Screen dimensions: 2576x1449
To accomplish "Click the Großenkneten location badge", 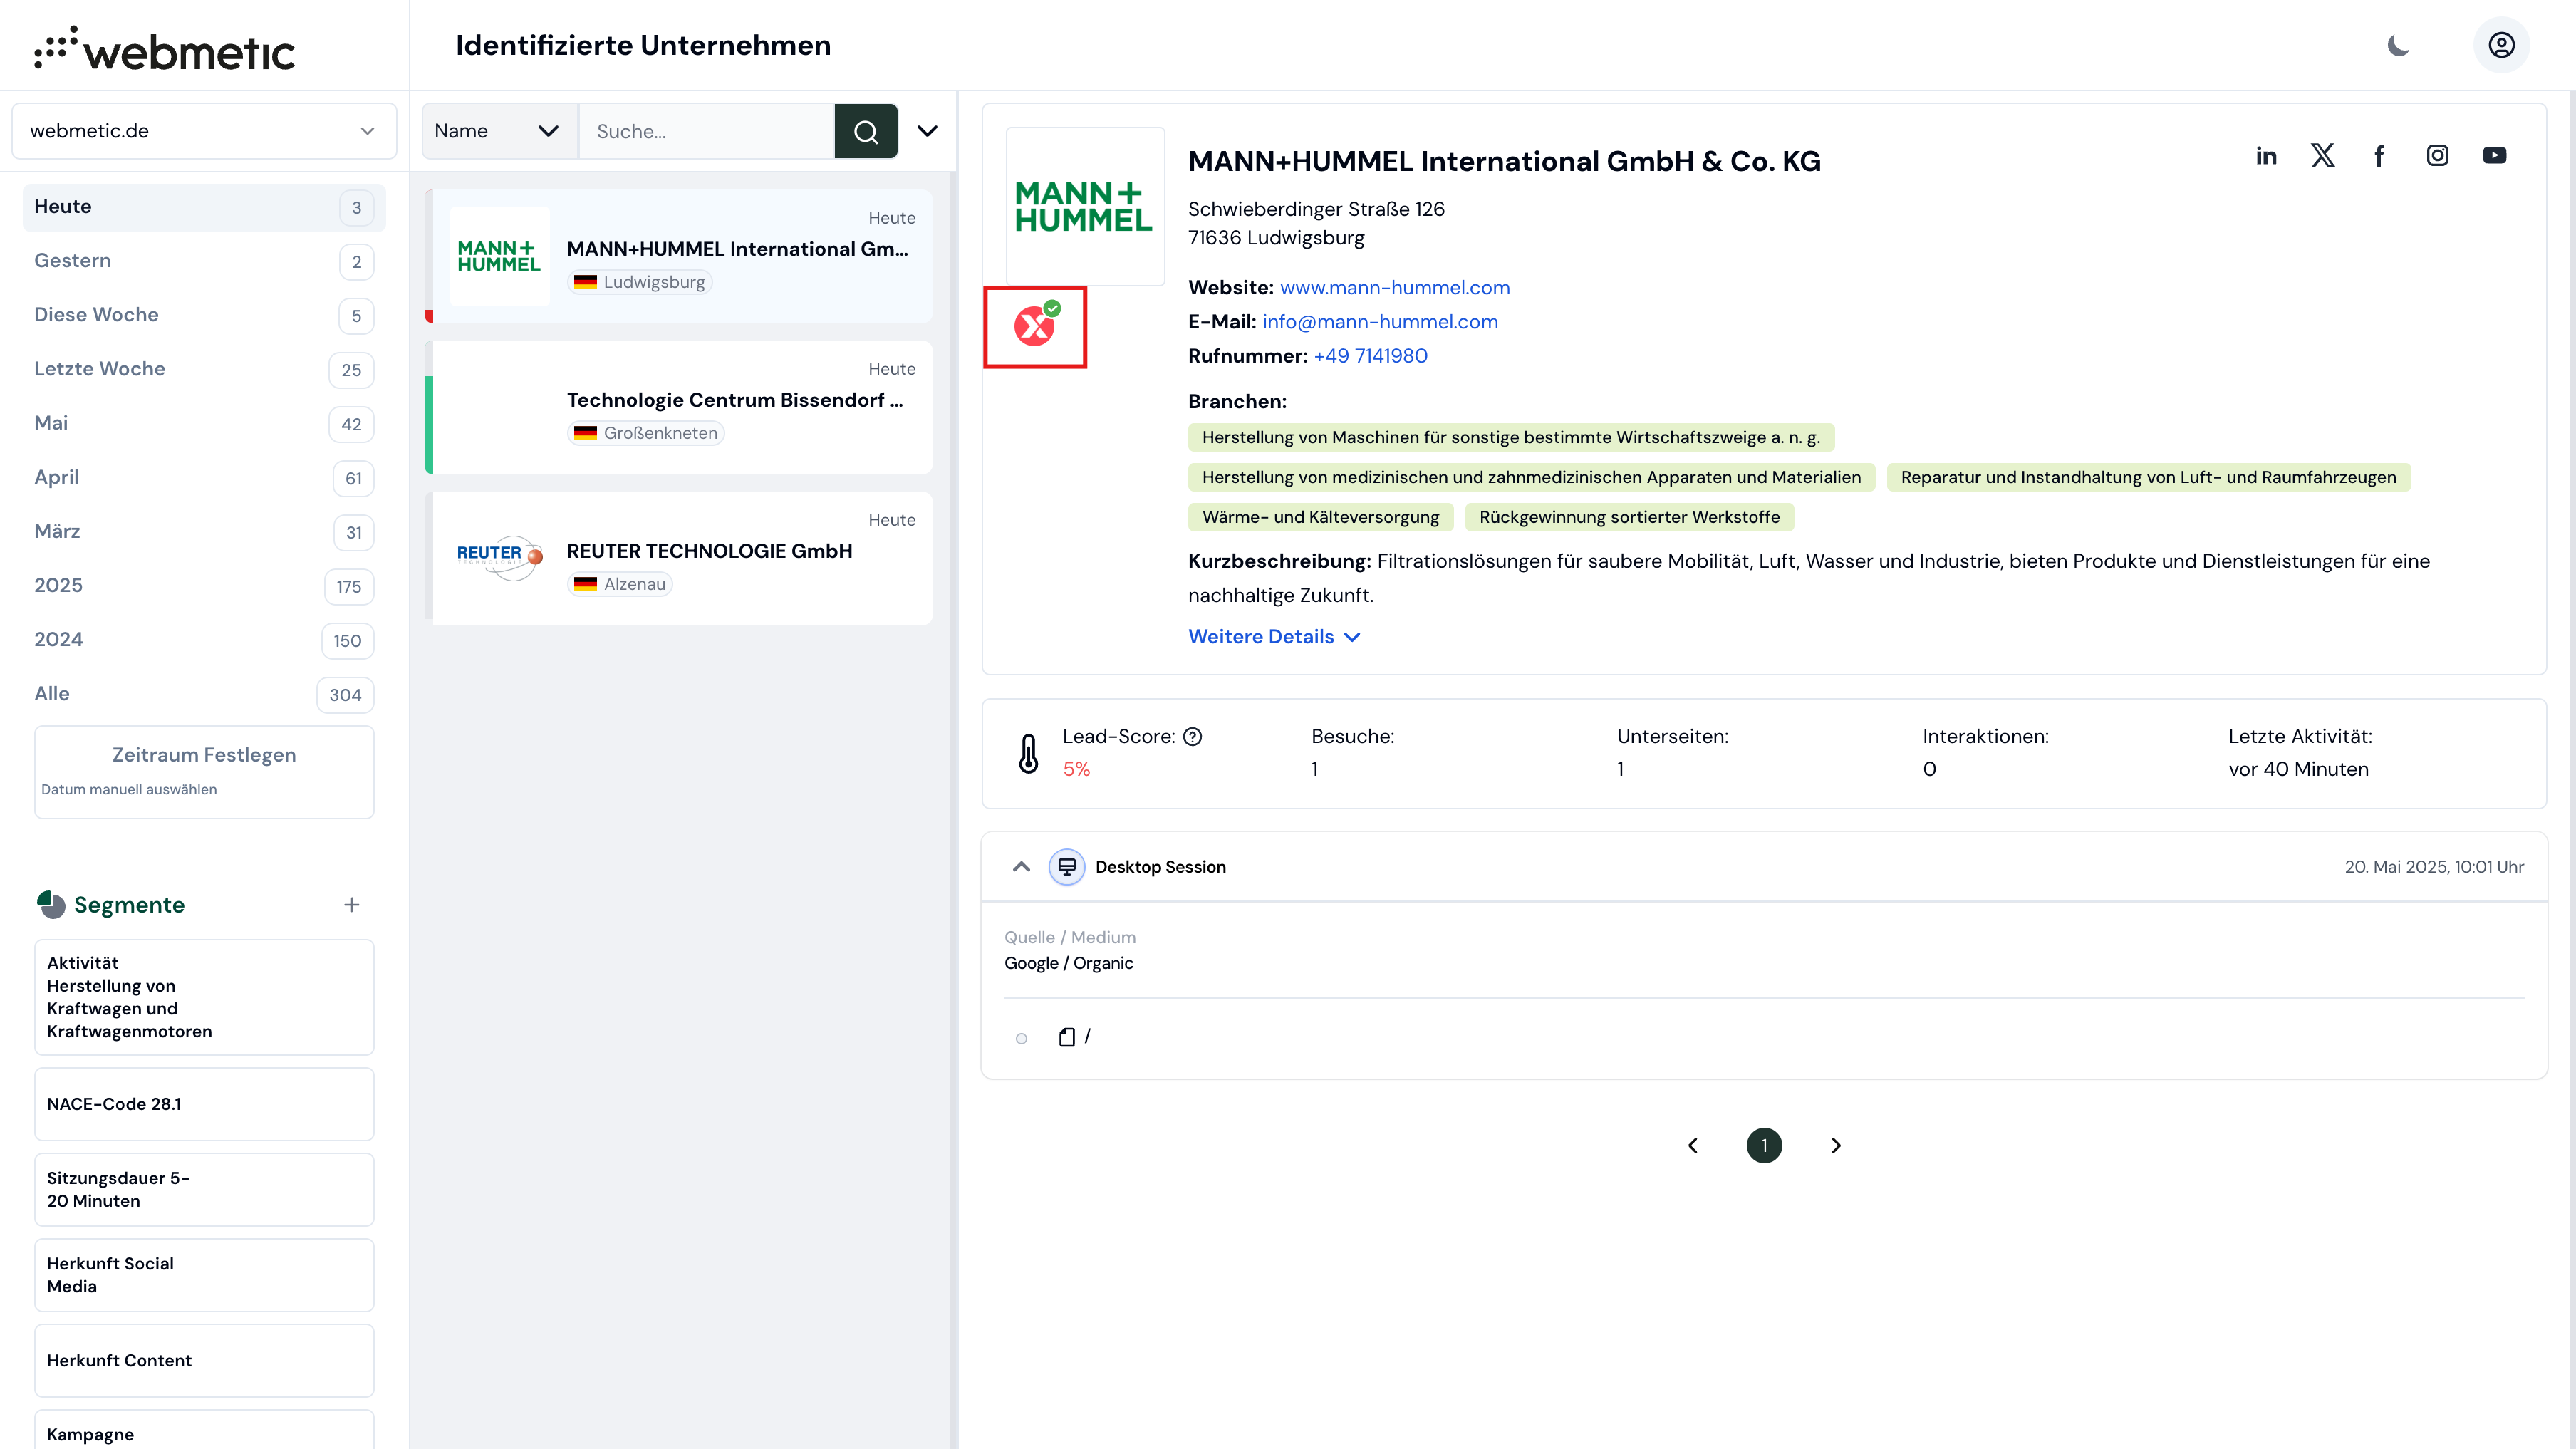I will coord(646,433).
